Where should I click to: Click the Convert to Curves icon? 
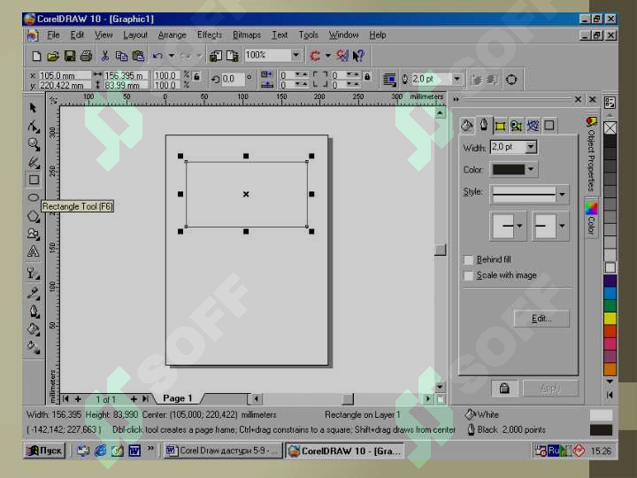click(x=511, y=80)
